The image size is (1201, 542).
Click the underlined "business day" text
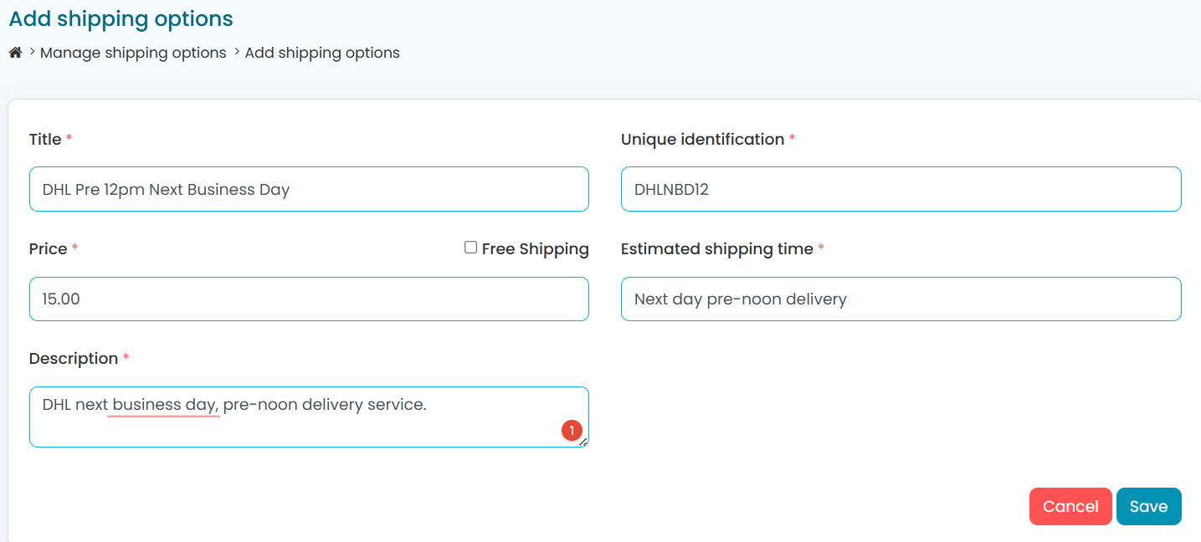click(164, 405)
